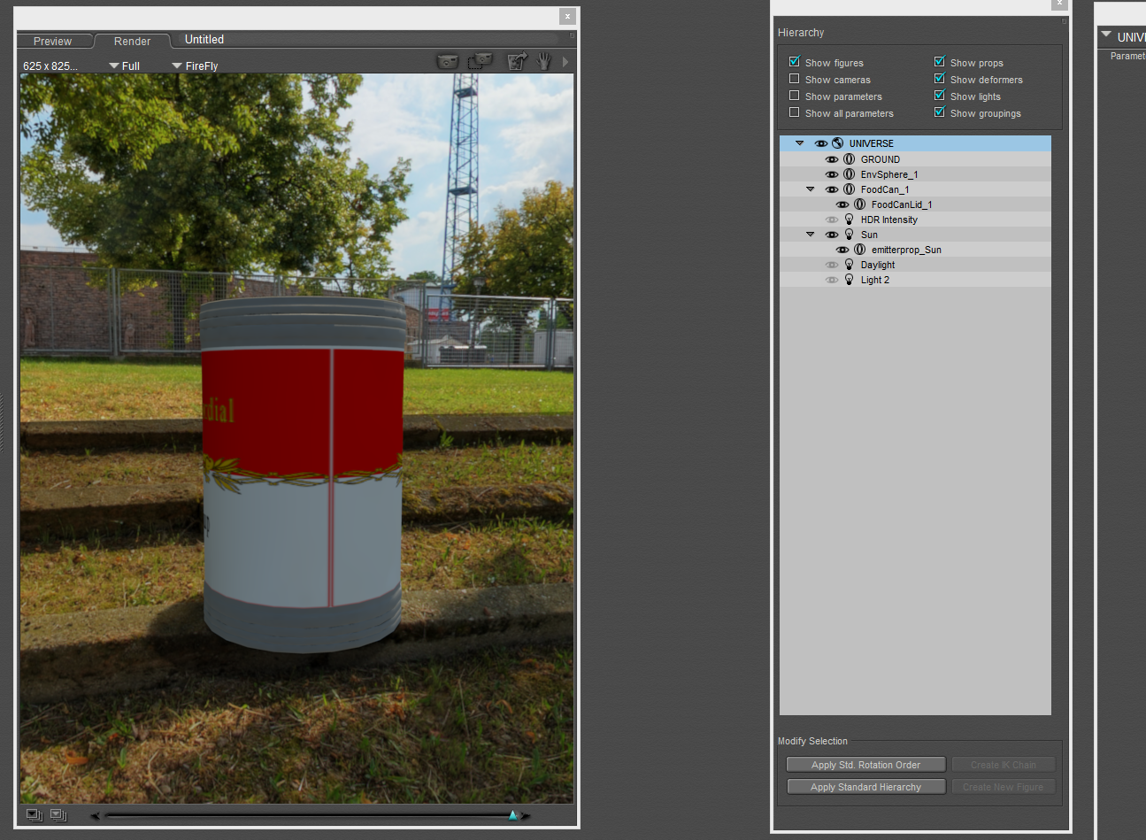The height and width of the screenshot is (840, 1146).
Task: Click the prop icon beside FoodCanLid_1
Action: click(859, 204)
